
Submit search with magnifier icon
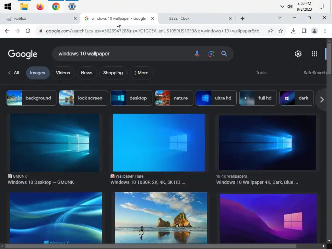tap(224, 54)
